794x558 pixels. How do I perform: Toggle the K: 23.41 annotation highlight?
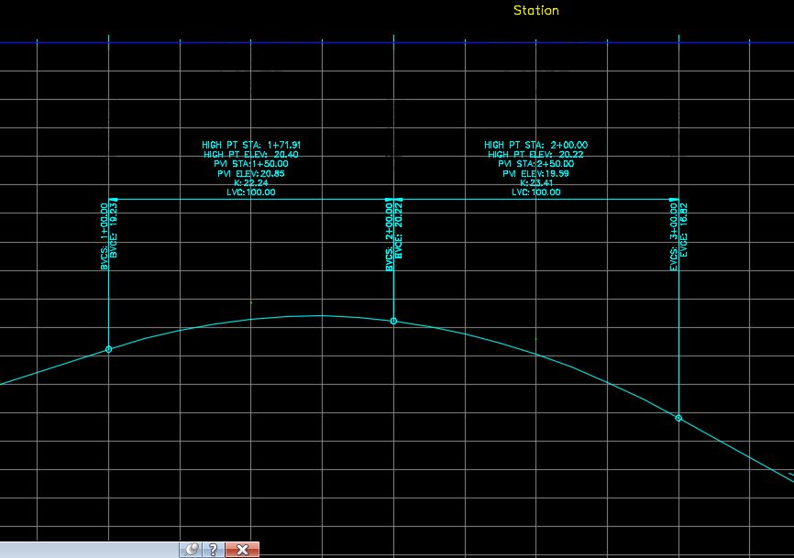(536, 183)
